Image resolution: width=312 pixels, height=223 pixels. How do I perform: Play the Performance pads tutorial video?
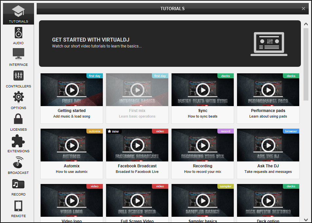pos(268,90)
